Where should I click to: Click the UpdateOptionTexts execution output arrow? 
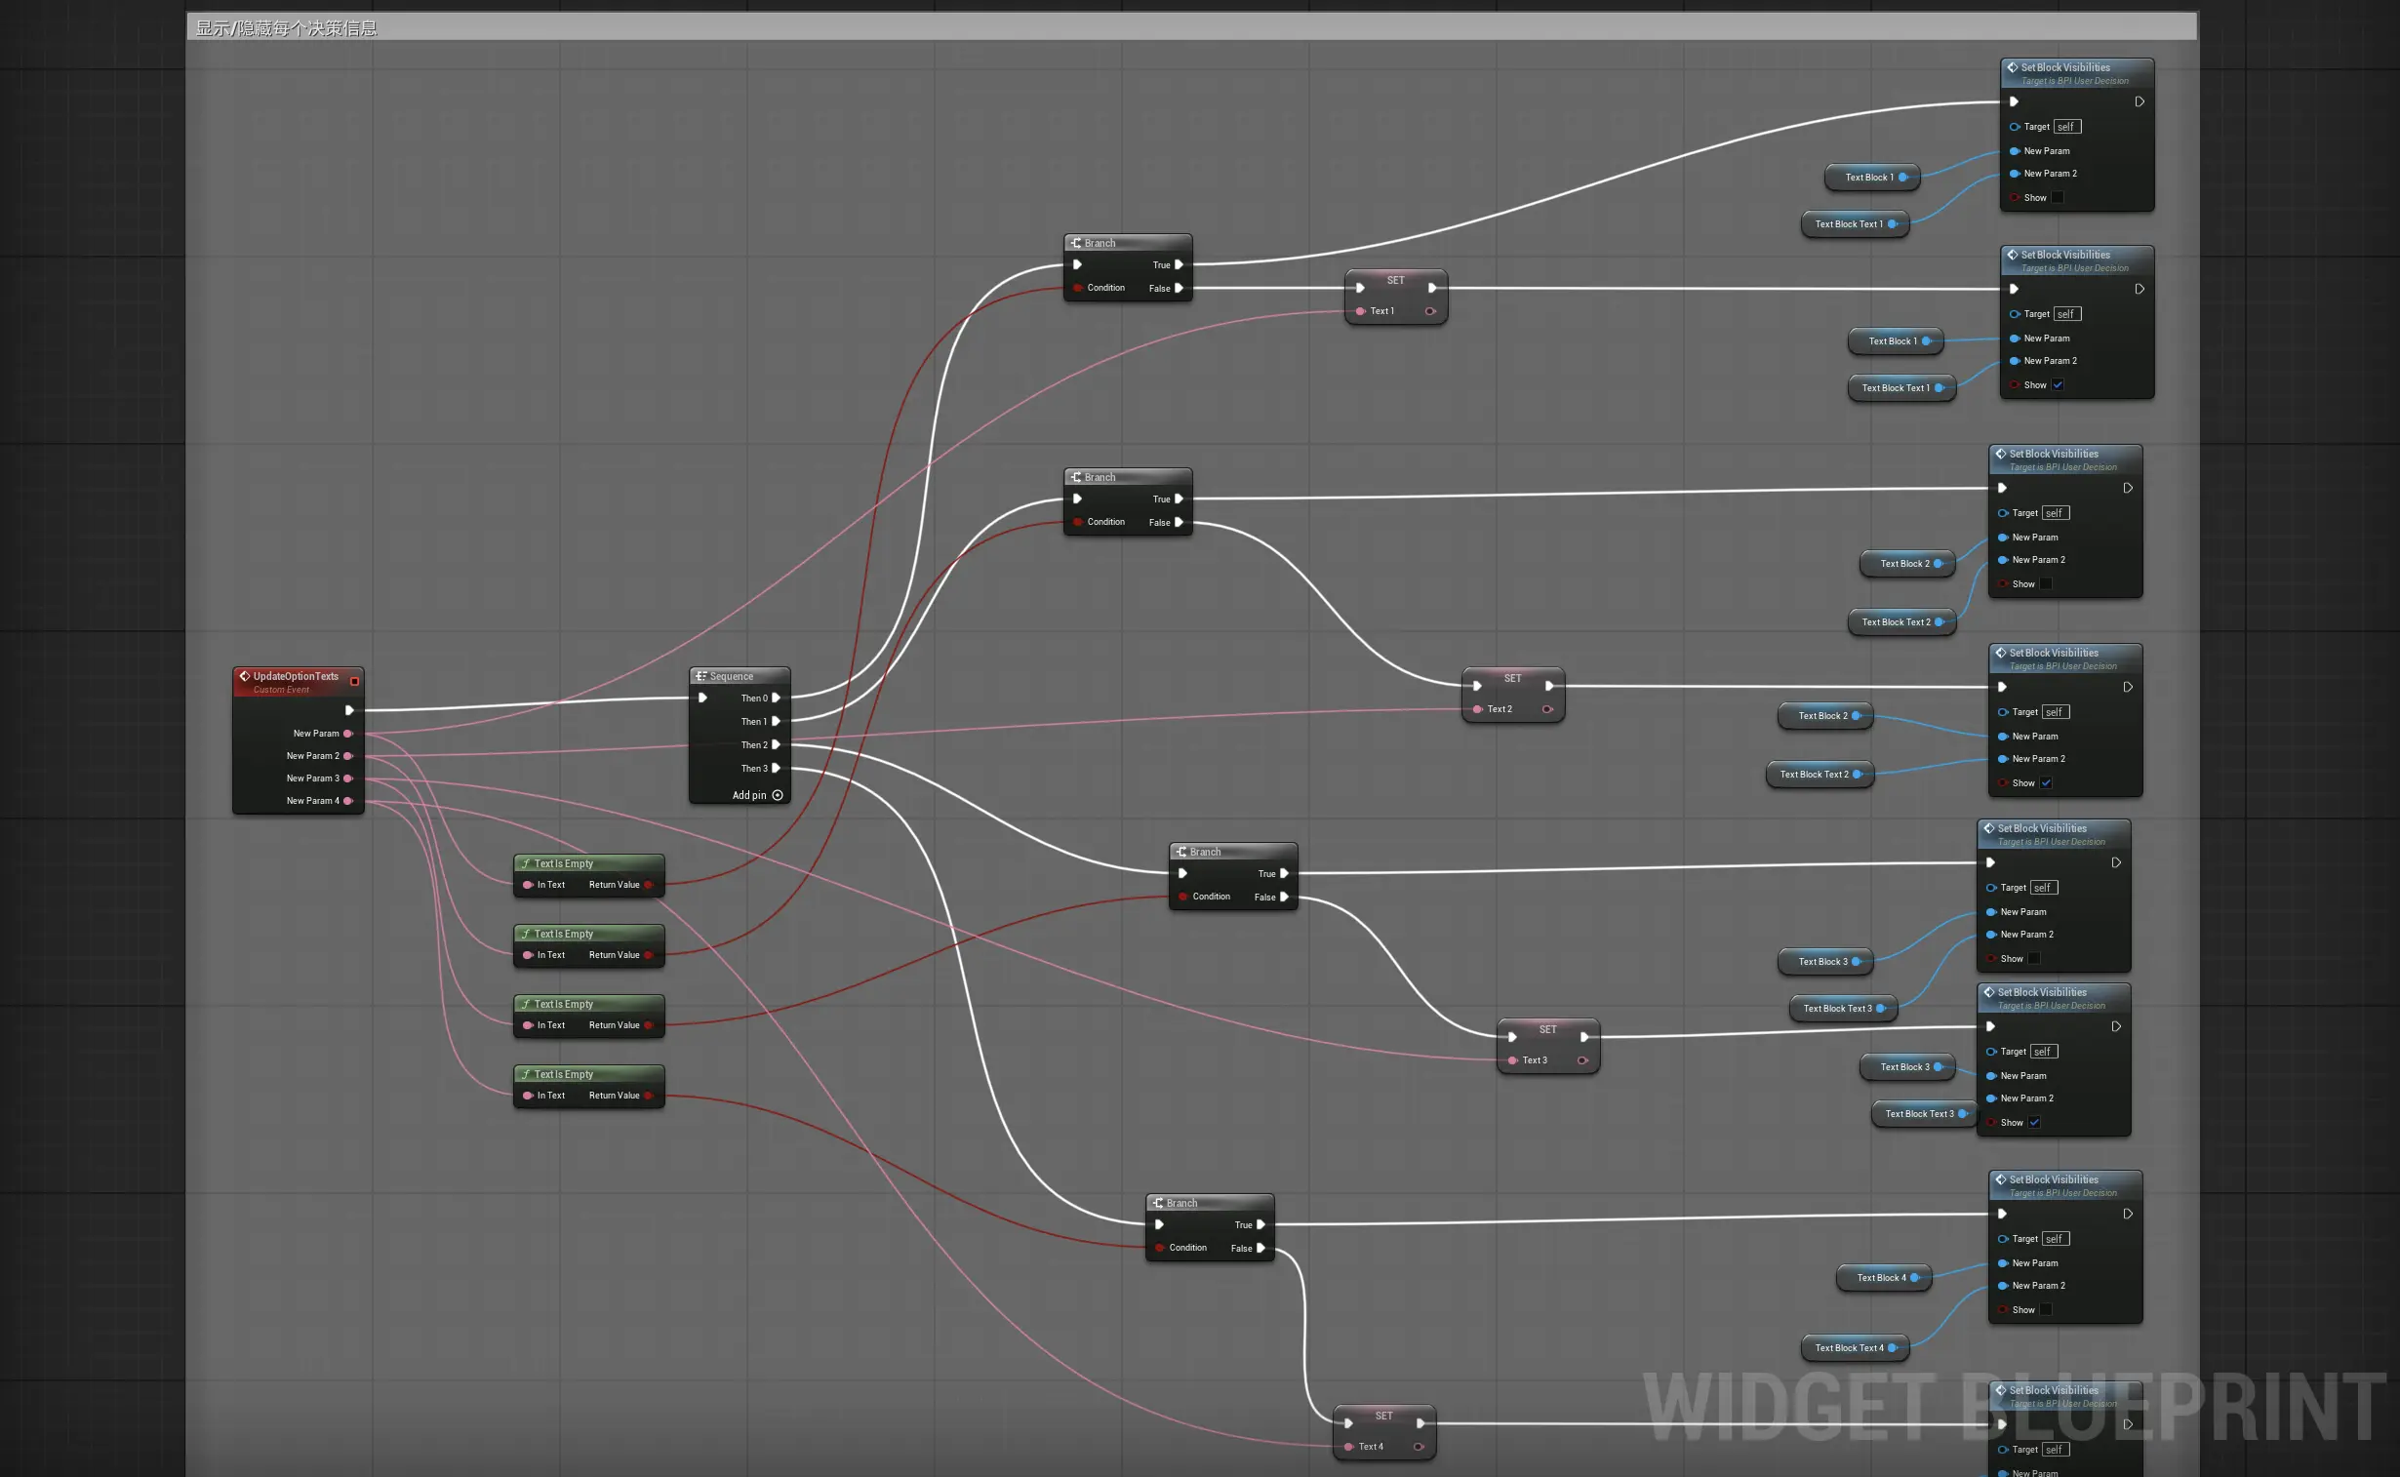tap(348, 710)
